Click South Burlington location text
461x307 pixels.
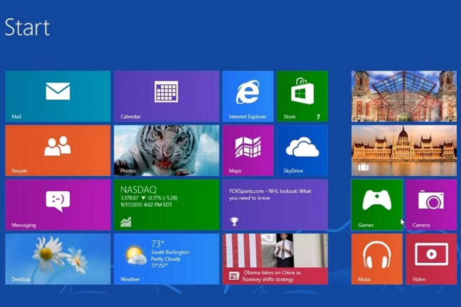170,252
